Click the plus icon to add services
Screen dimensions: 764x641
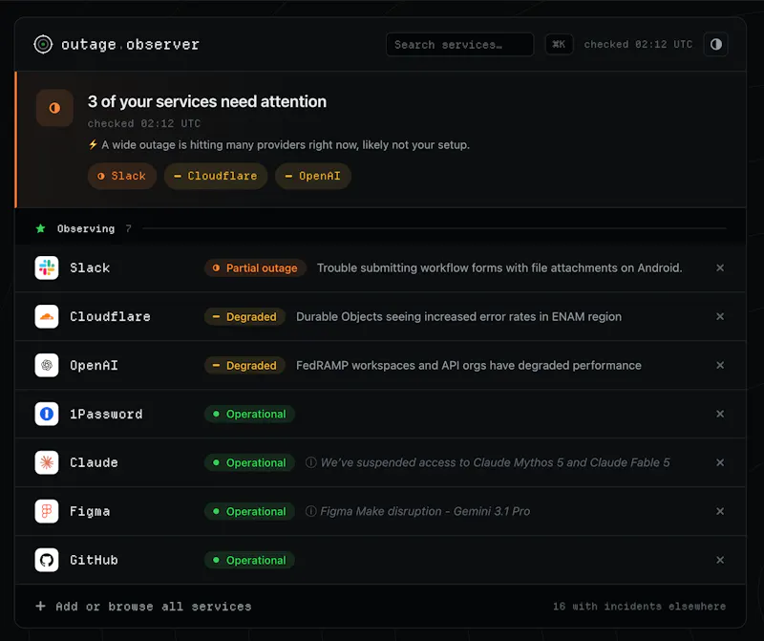coord(40,606)
